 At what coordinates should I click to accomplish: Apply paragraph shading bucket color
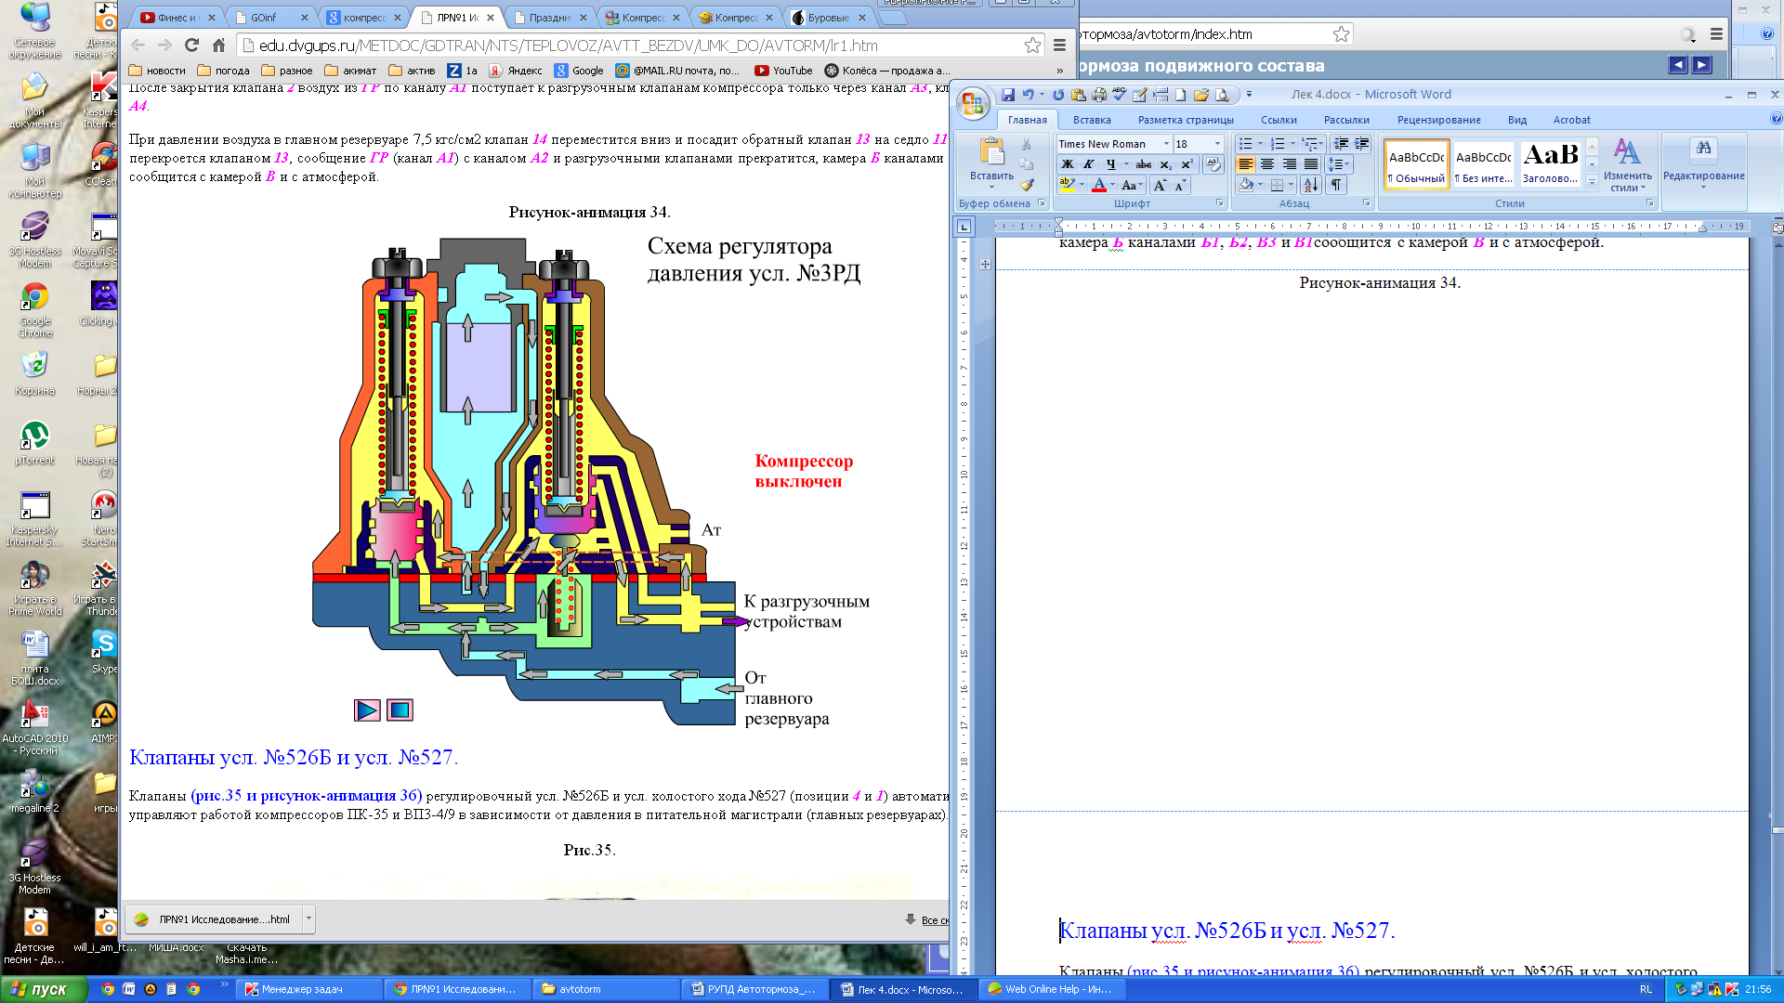point(1246,185)
